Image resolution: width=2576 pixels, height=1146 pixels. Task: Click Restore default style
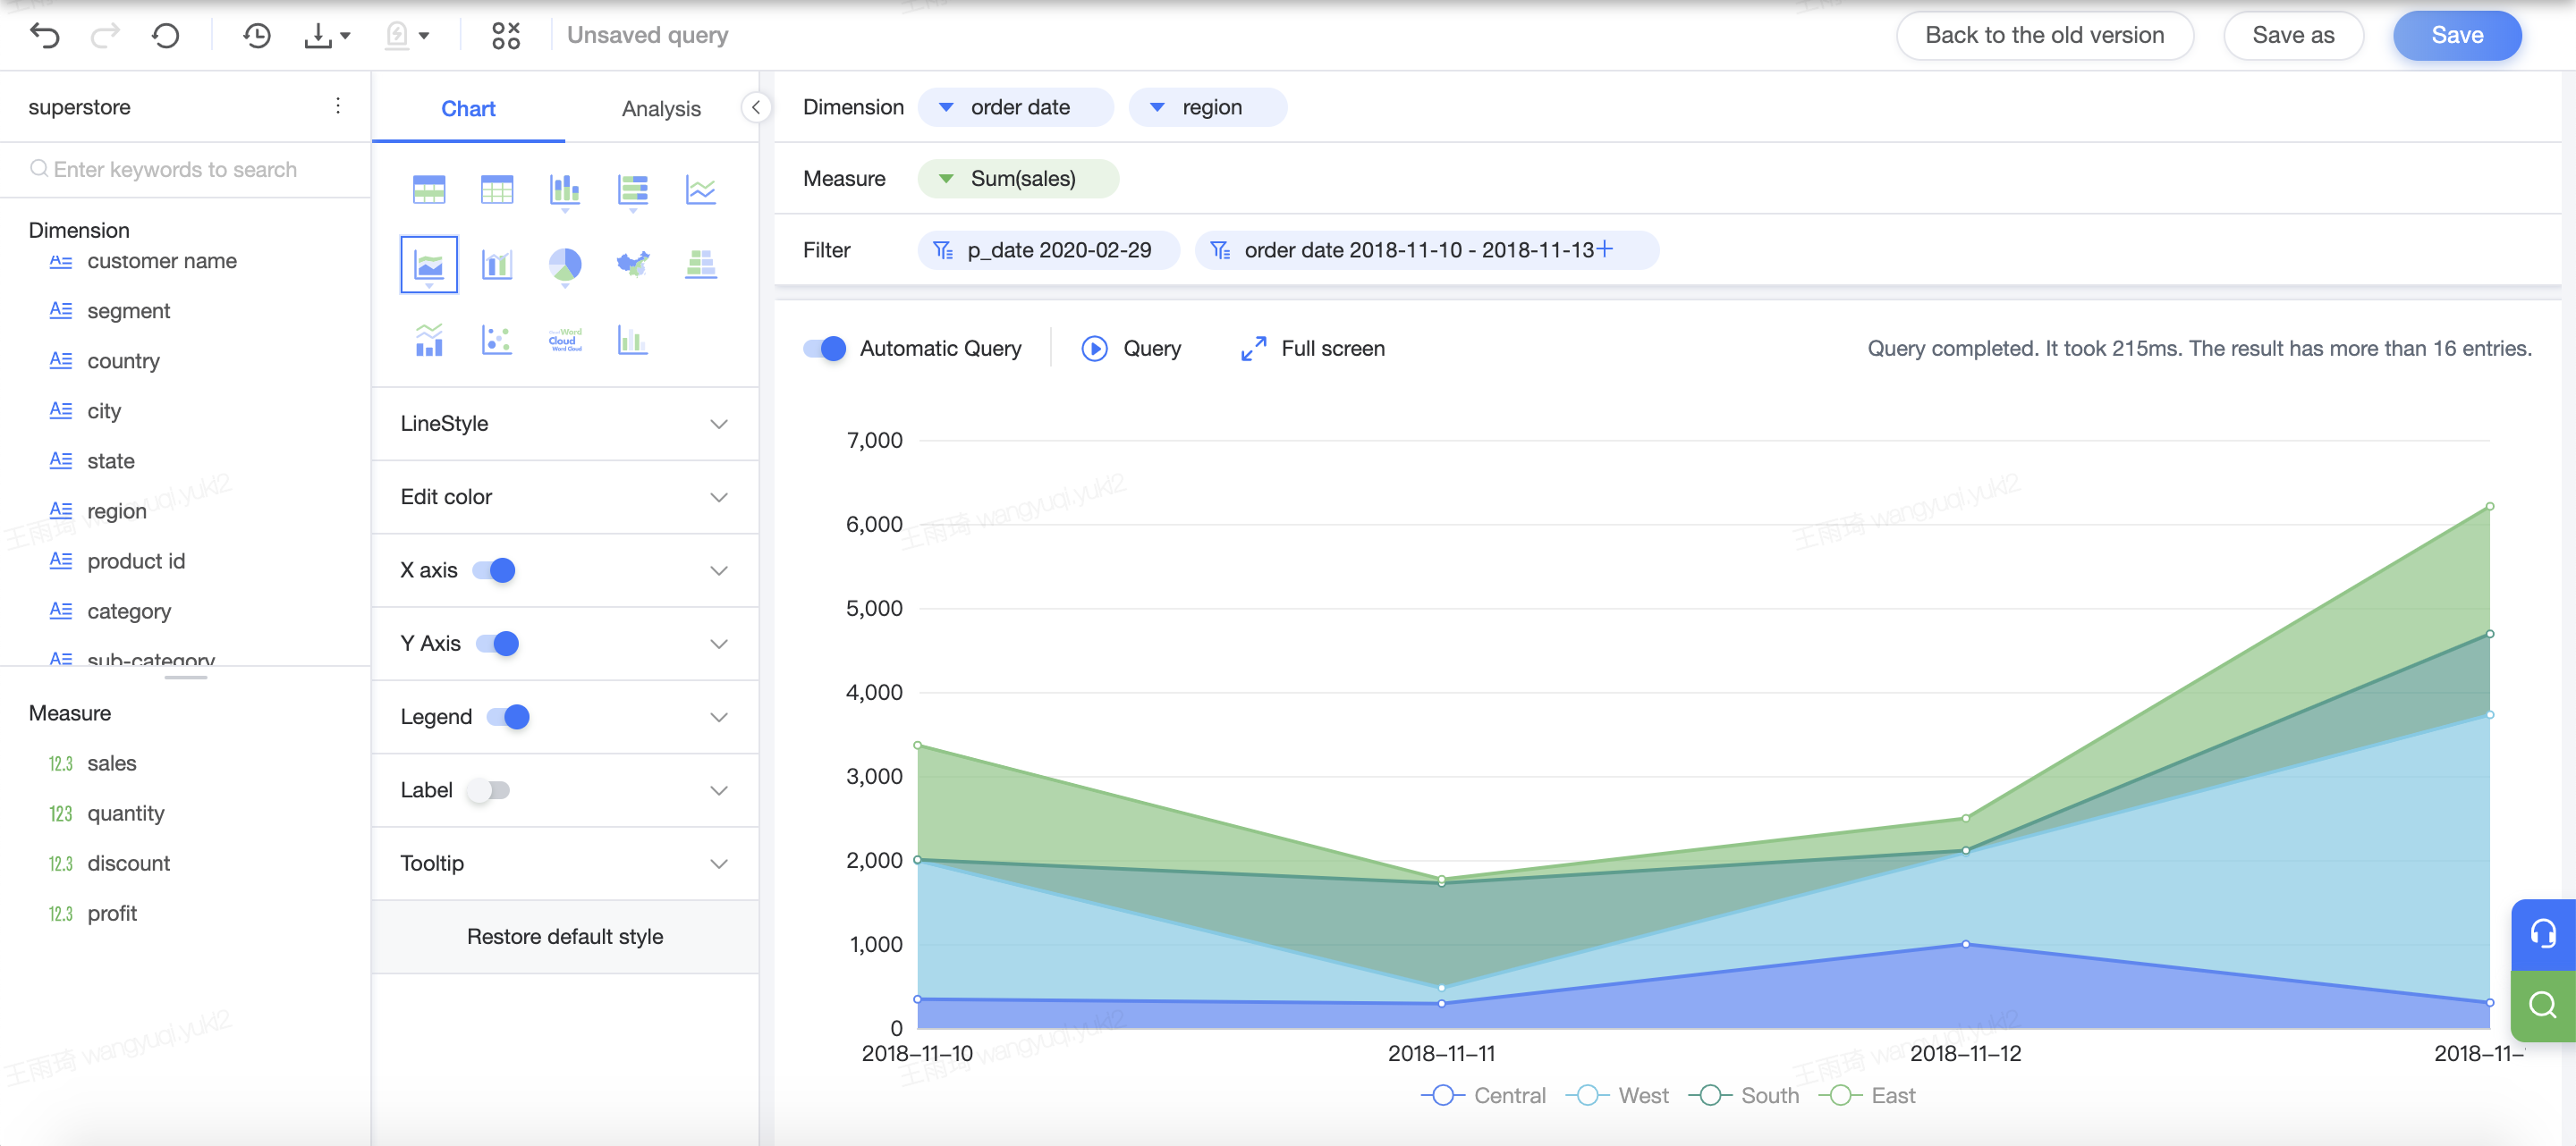(x=565, y=936)
